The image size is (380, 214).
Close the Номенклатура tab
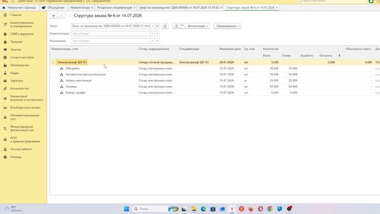pos(92,8)
